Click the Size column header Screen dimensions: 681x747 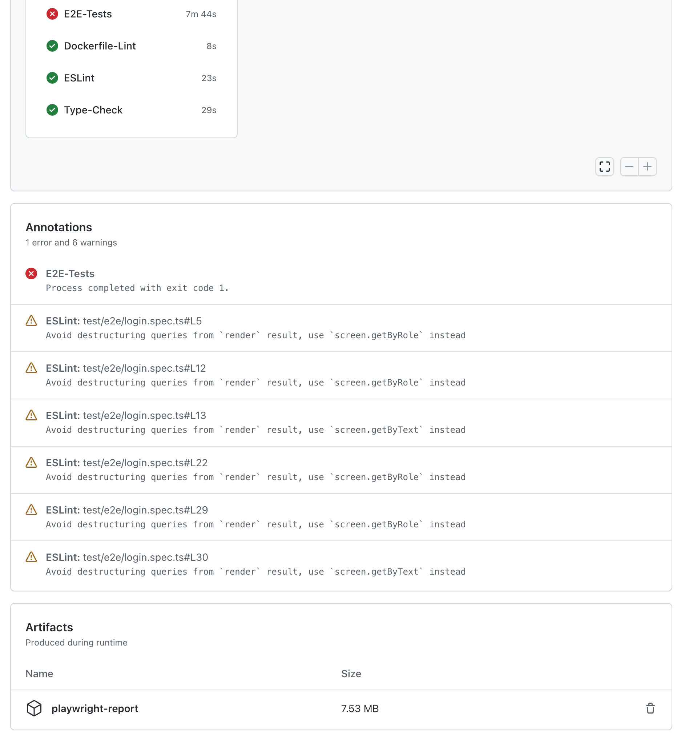pyautogui.click(x=351, y=673)
